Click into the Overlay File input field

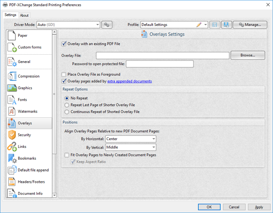click(162, 55)
